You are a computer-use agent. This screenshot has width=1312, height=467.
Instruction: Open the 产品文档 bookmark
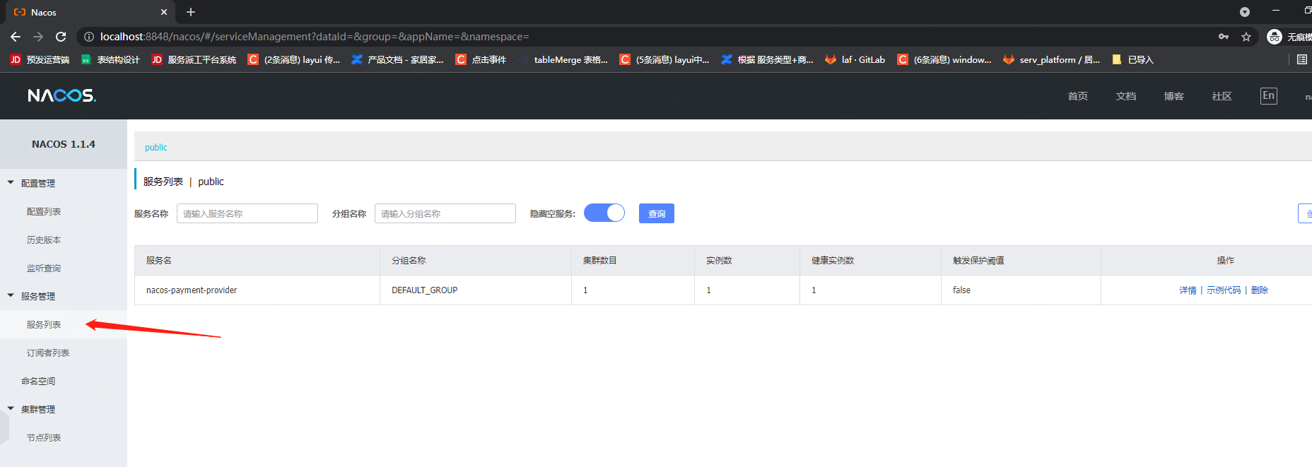pyautogui.click(x=397, y=59)
